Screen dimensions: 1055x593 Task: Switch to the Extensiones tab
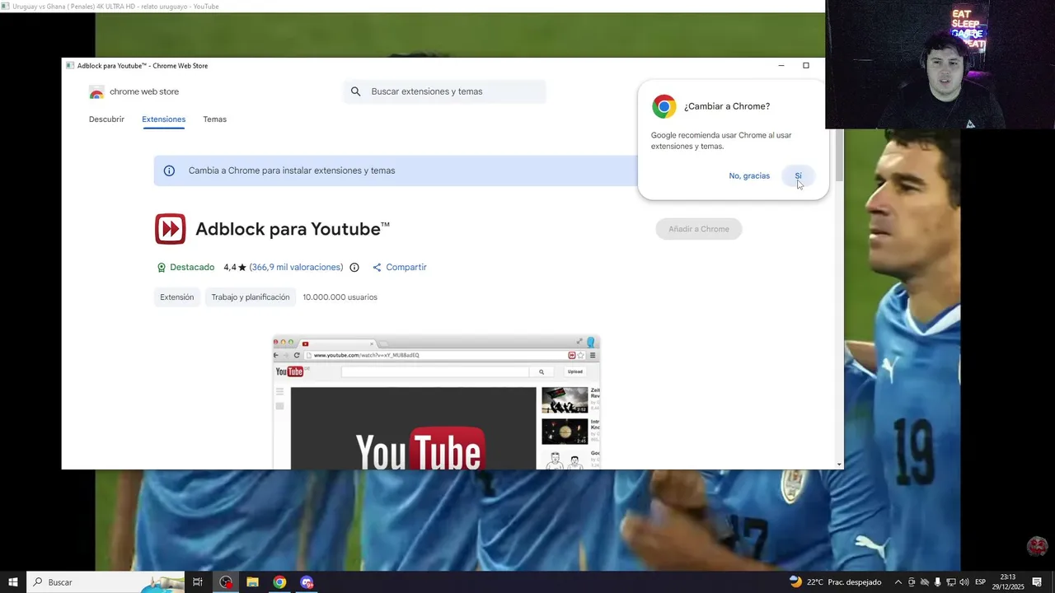coord(163,119)
